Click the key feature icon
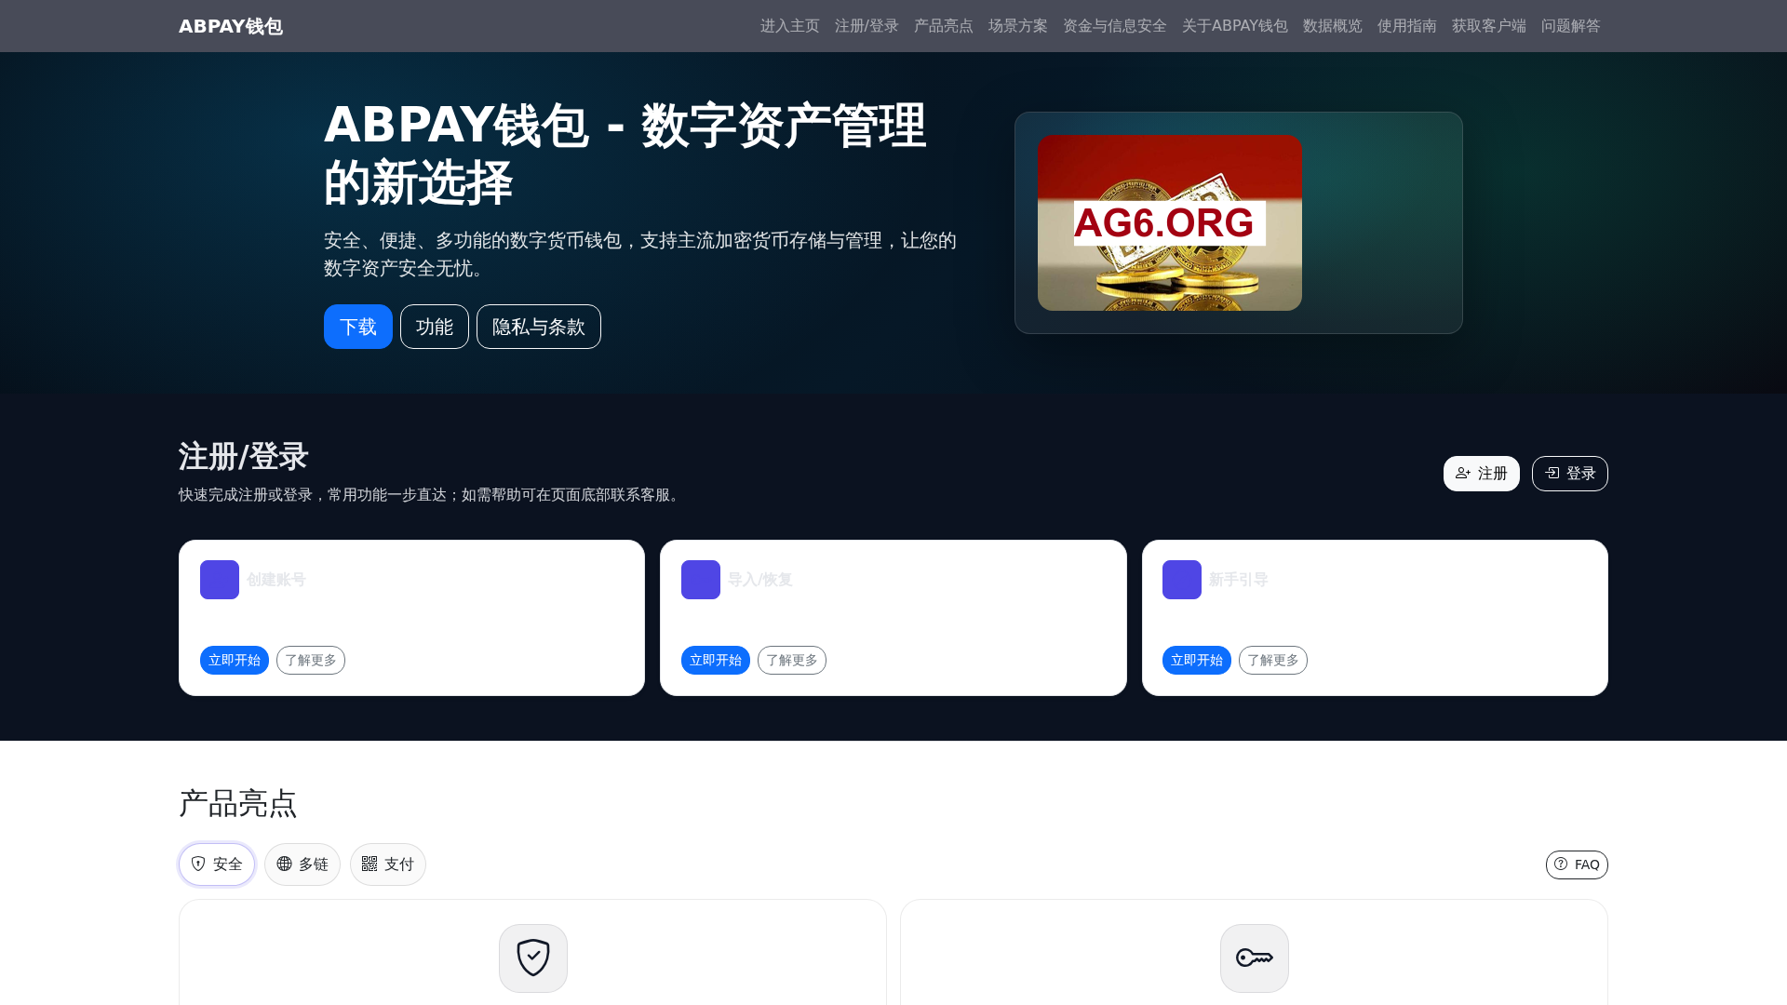This screenshot has width=1787, height=1005. point(1255,958)
